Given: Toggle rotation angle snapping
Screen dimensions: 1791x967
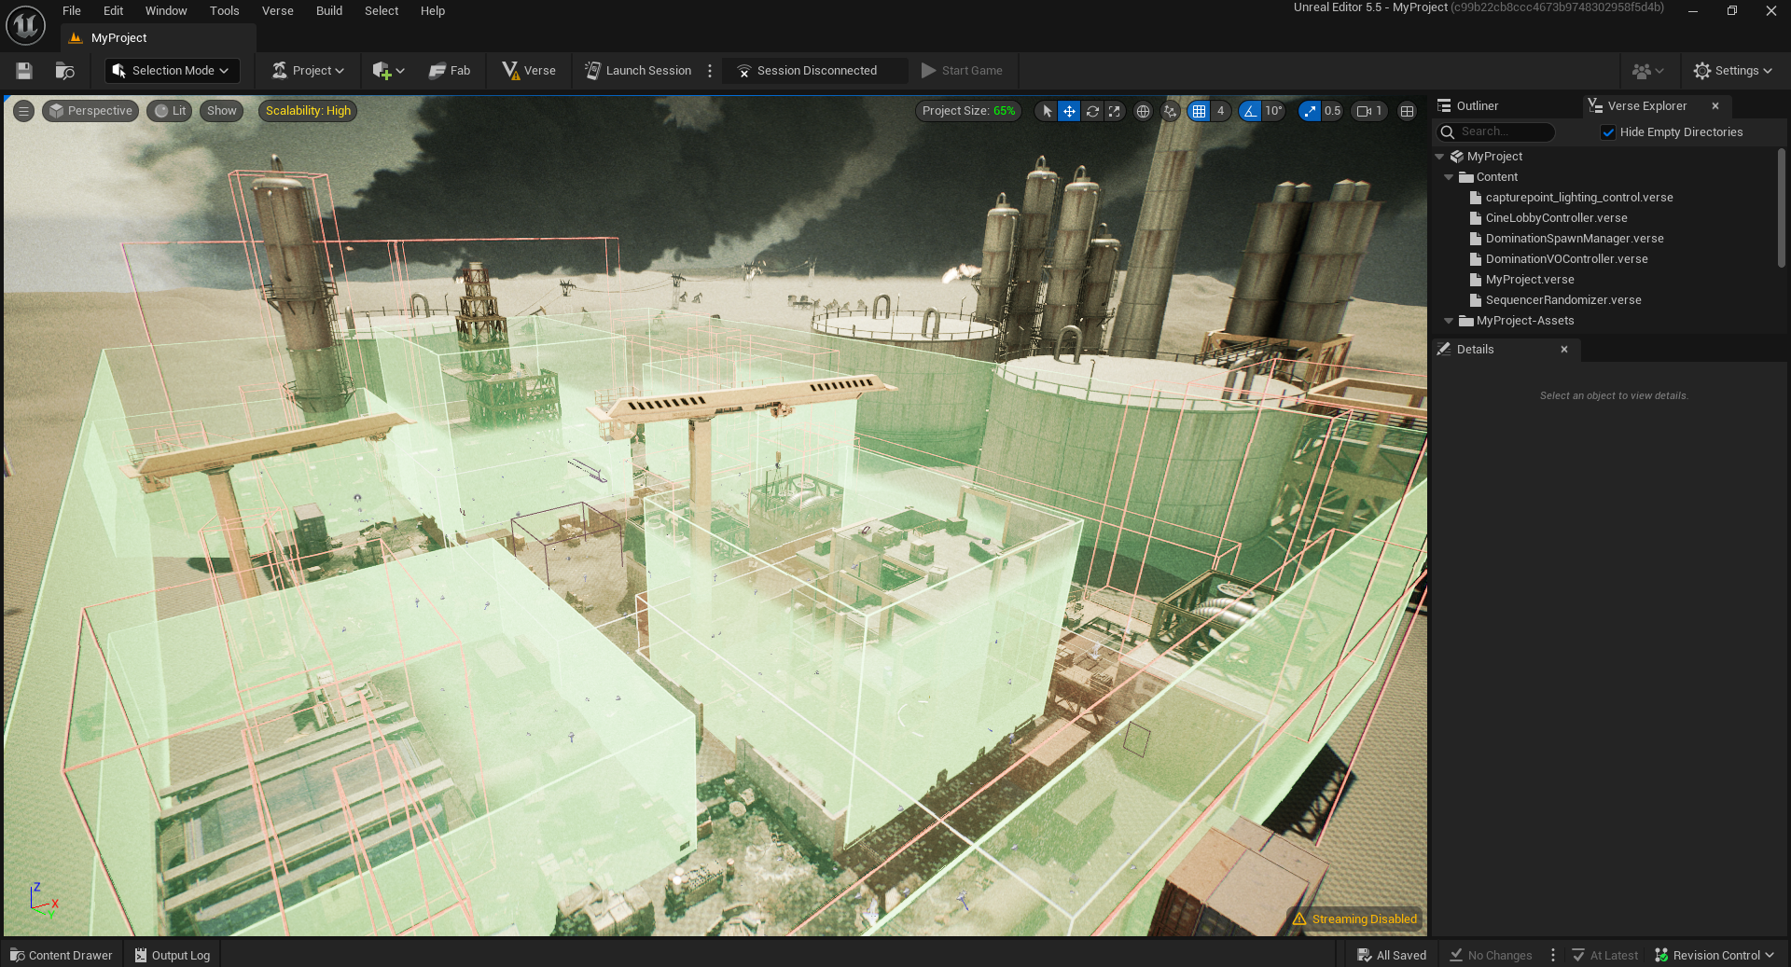Looking at the screenshot, I should point(1250,111).
